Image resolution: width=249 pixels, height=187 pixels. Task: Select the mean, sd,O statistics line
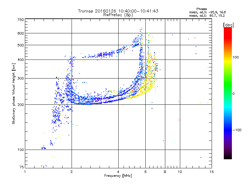tap(202, 12)
